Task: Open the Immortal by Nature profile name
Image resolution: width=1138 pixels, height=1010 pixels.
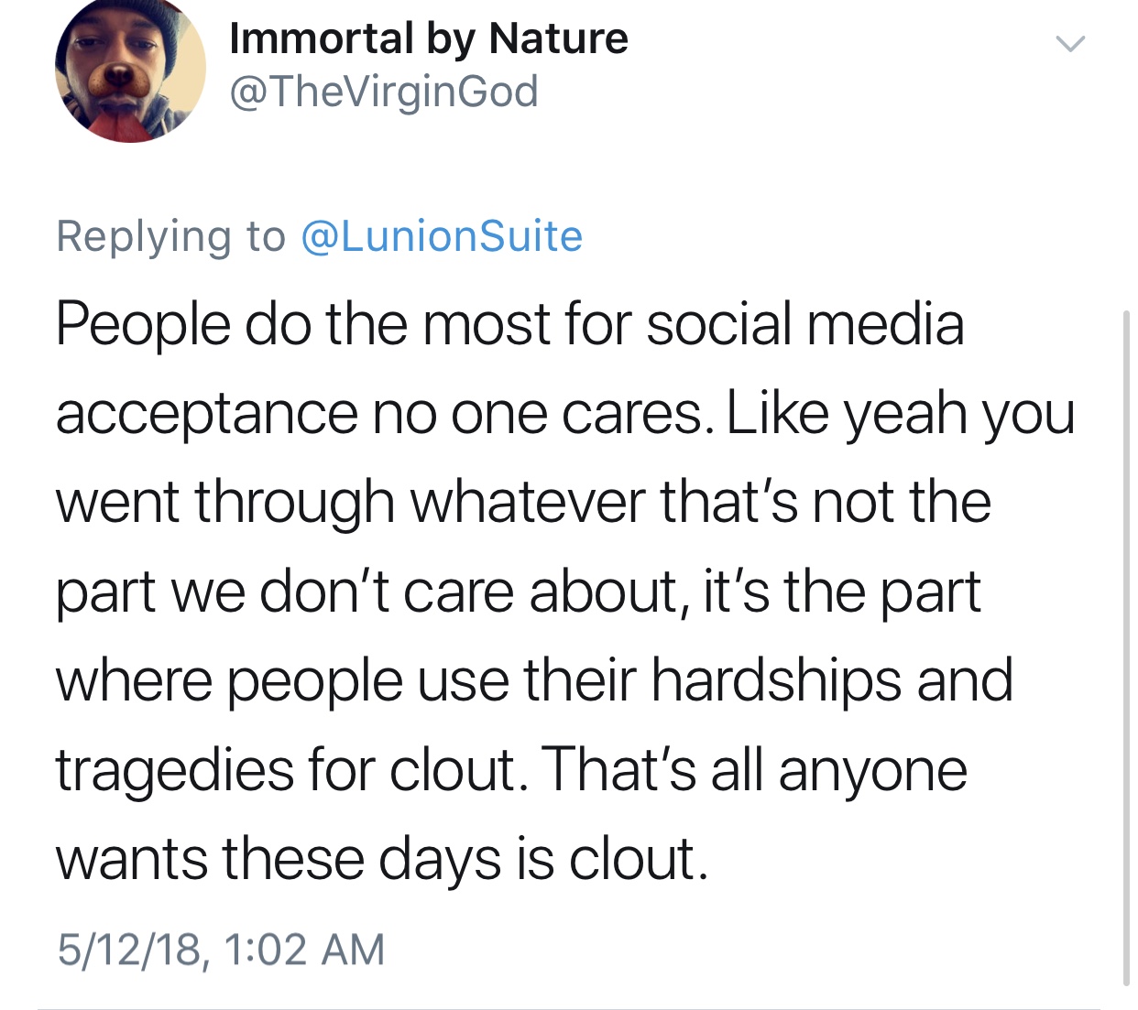Action: (428, 38)
